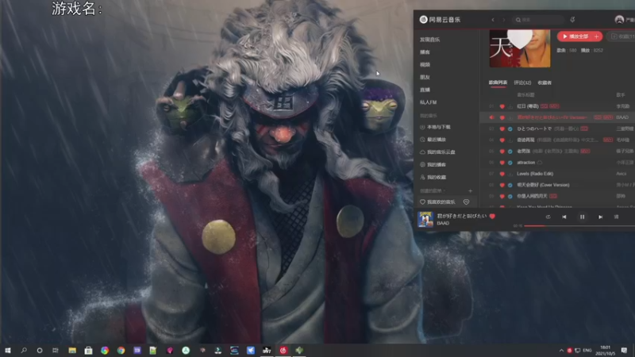Select song 明天会更好 (Cover Version)

(543, 185)
